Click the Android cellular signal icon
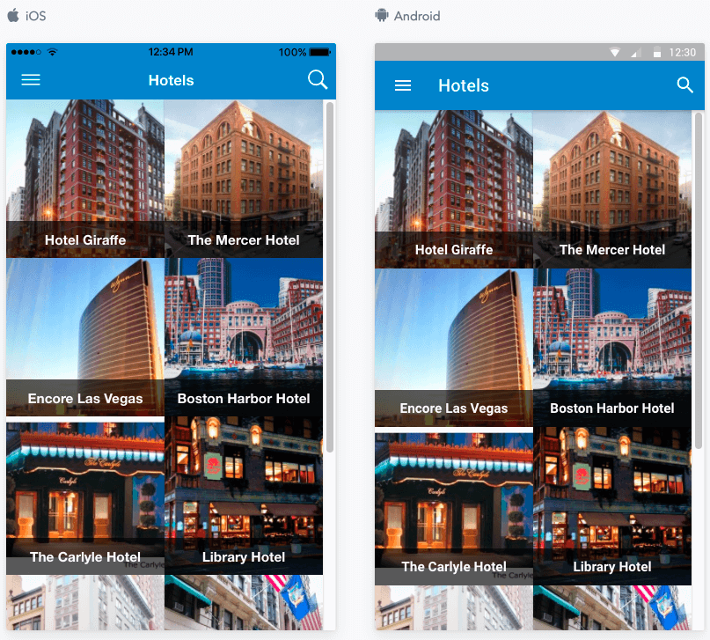 coord(636,53)
